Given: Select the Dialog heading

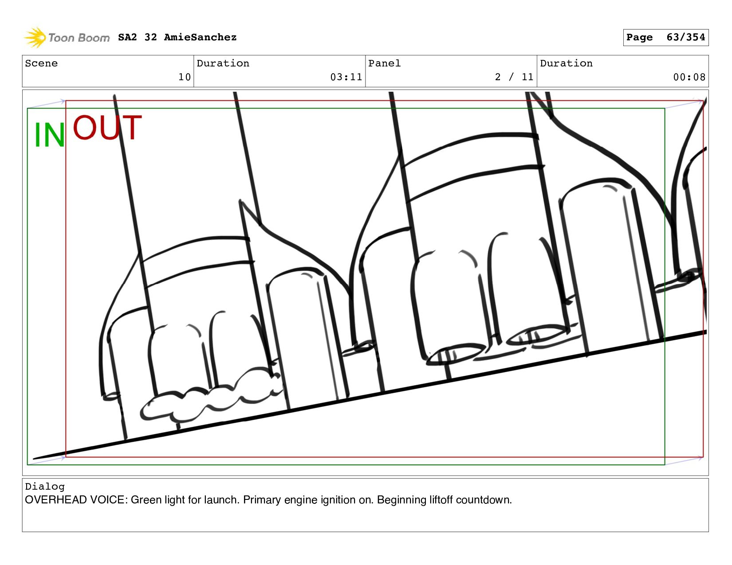Looking at the screenshot, I should [45, 487].
